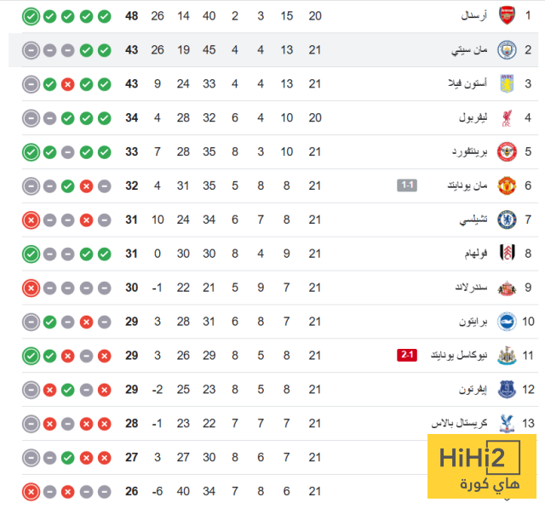Screen dimensions: 545x508
Task: Click the green win icon in Everton's row
Action: [x=67, y=390]
